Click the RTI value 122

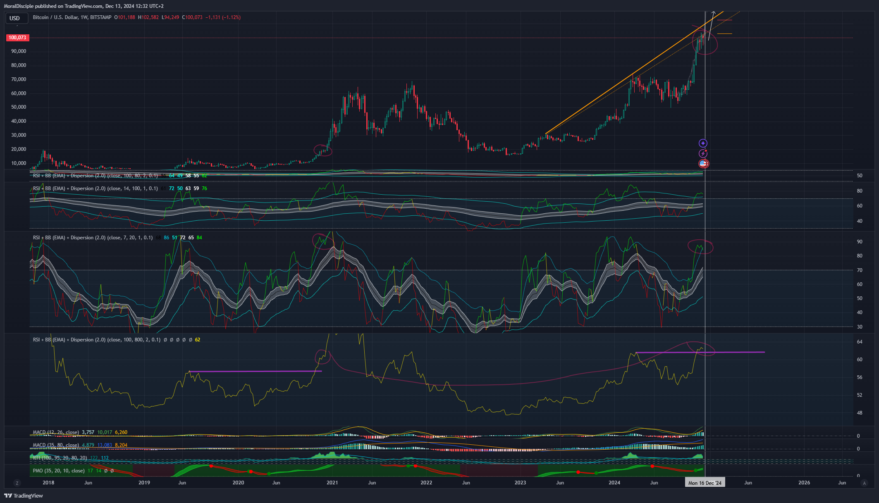[x=94, y=458]
